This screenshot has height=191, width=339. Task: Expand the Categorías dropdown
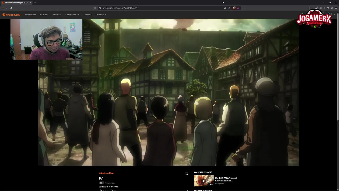[x=72, y=15]
